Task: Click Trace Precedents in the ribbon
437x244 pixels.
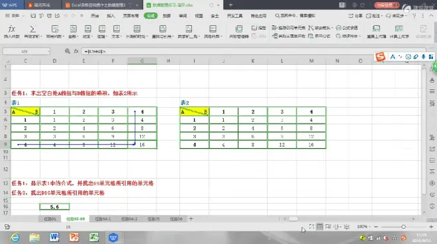Action: (x=288, y=28)
